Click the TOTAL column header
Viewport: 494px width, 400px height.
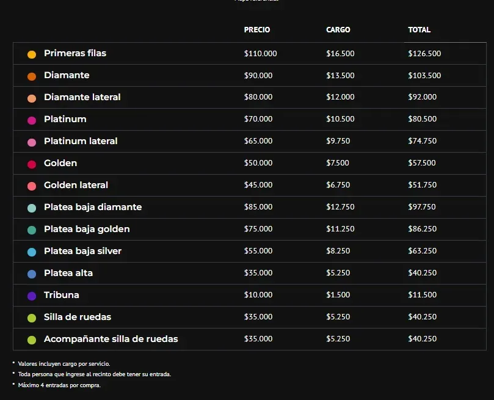point(419,29)
